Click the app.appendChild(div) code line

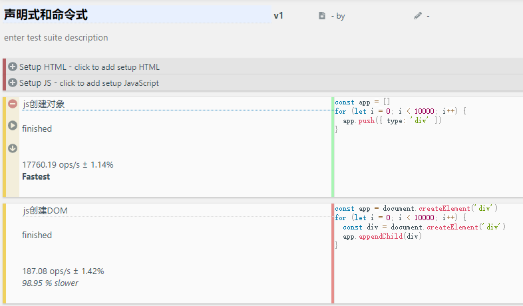pos(382,236)
